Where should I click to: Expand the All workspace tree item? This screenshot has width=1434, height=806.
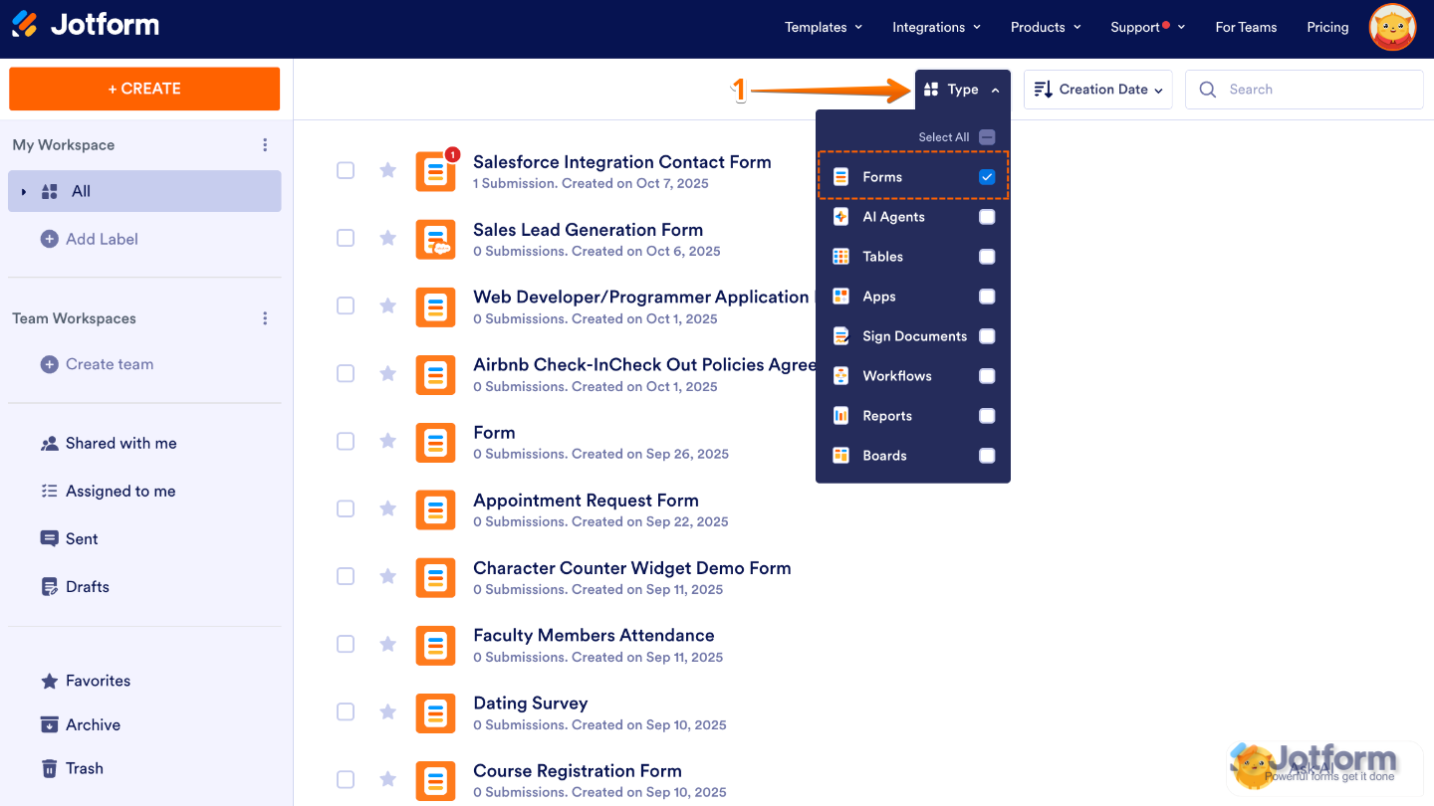23,191
